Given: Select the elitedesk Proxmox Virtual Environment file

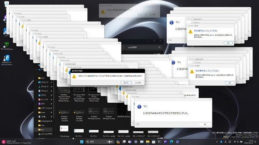Looking at the screenshot, I should [x=64, y=95].
